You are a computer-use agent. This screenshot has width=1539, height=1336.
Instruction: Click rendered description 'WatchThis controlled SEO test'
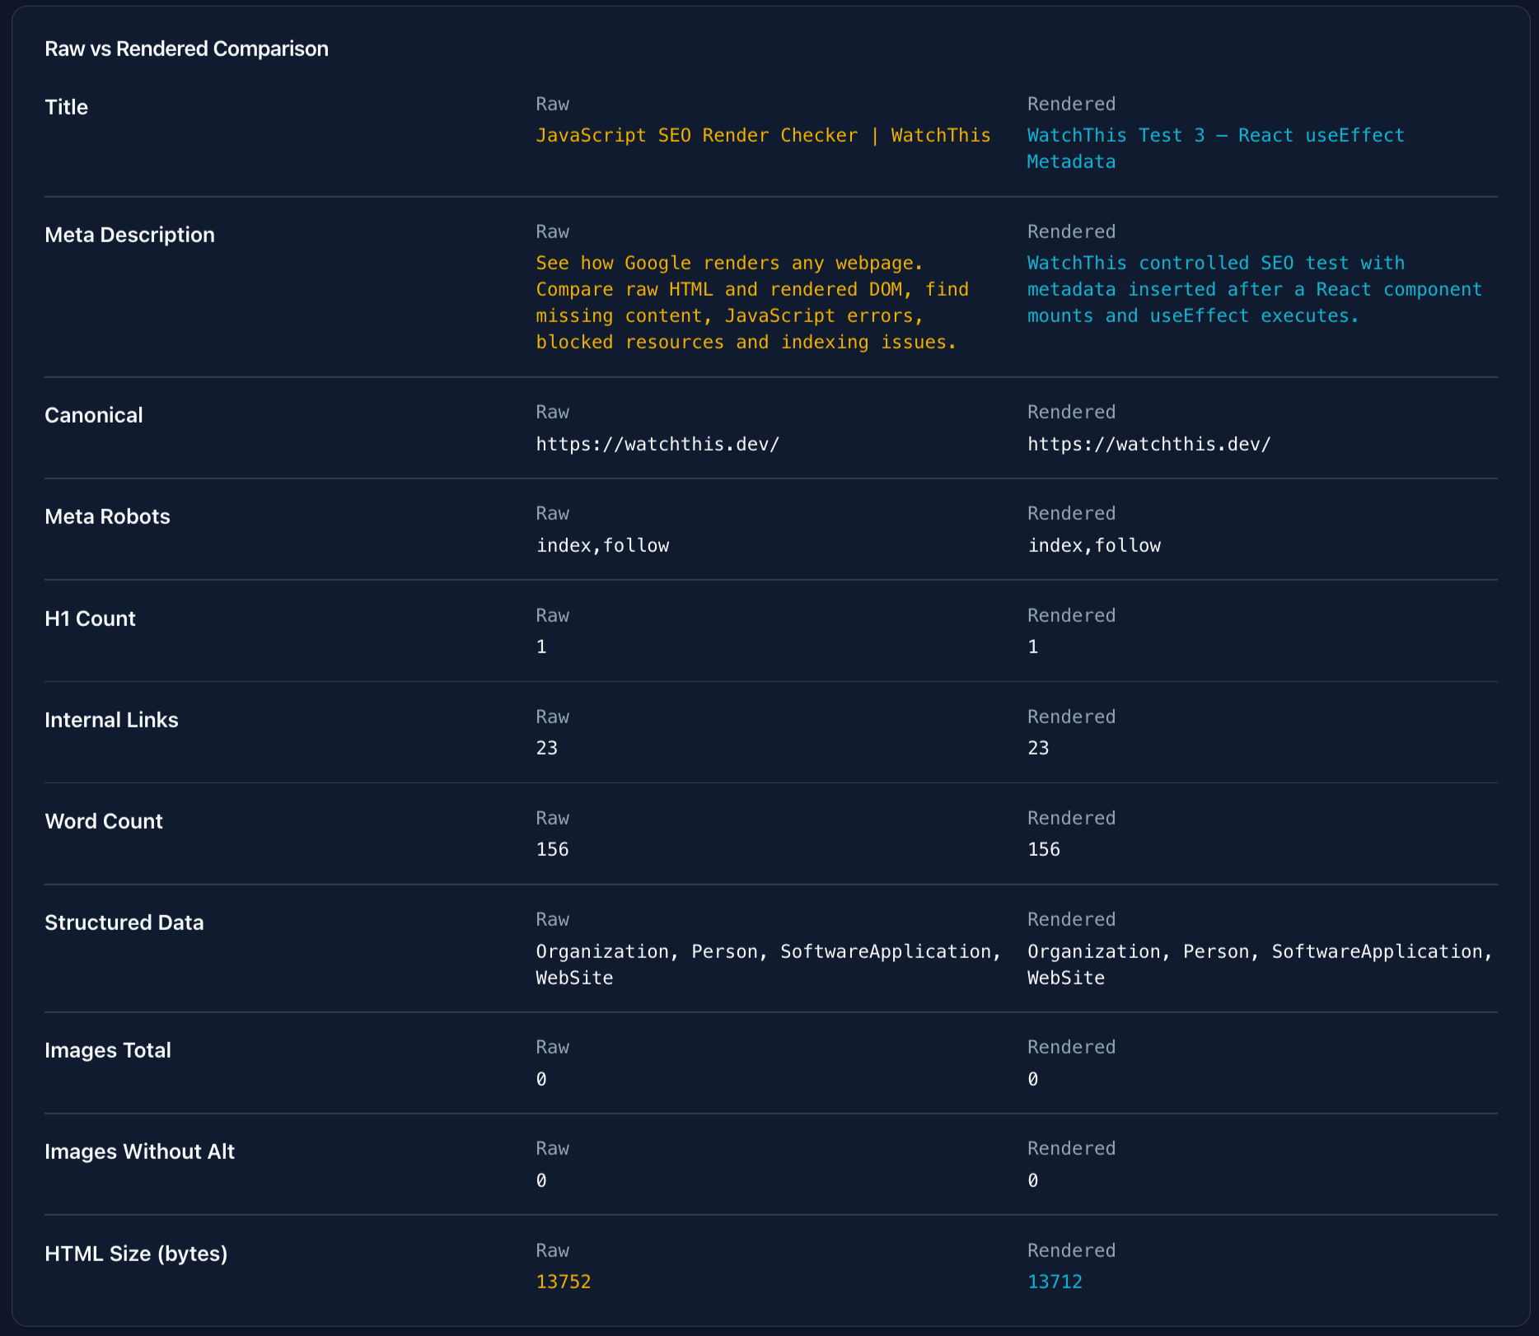pyautogui.click(x=1254, y=289)
